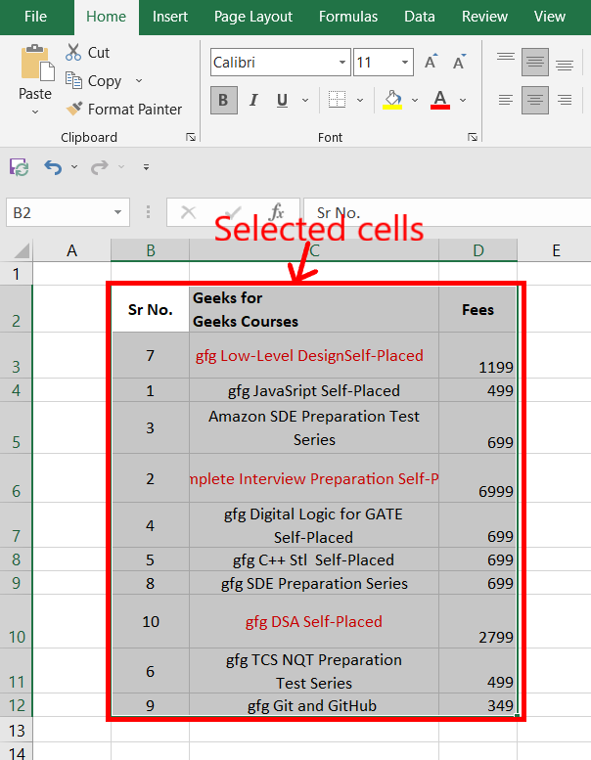Expand the undo history arrow
Image resolution: width=591 pixels, height=760 pixels.
coord(74,167)
